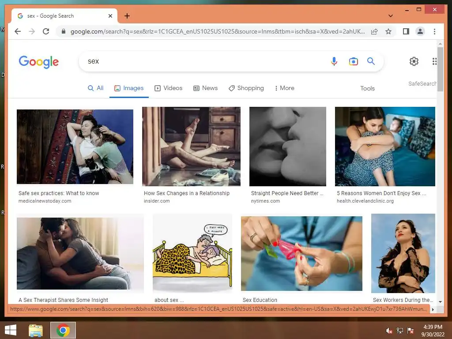View site information via the lock icon
Screen dimensions: 452x339
64,31
